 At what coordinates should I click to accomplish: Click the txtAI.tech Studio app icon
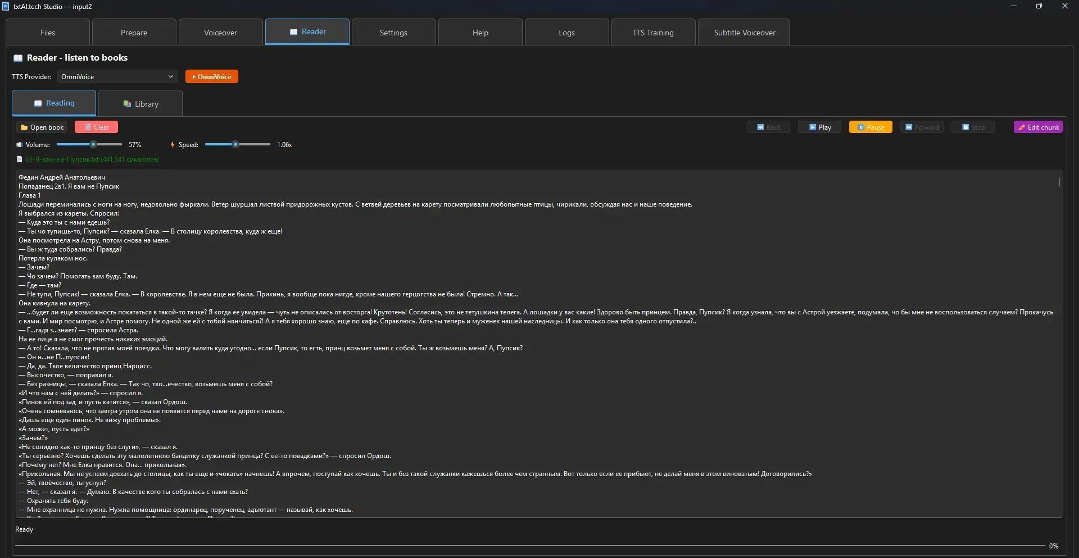click(x=6, y=6)
